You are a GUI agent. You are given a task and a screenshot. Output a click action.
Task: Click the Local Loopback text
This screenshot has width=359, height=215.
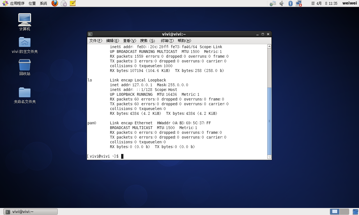[x=150, y=80]
